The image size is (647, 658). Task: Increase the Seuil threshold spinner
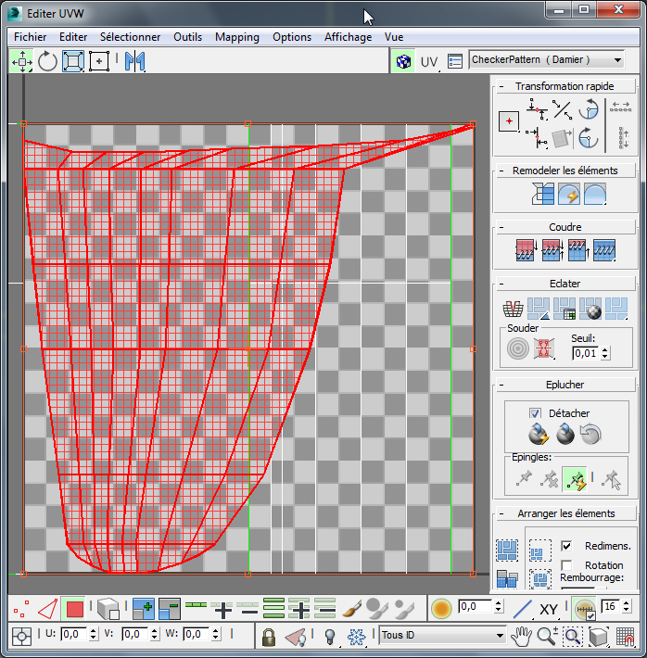click(x=605, y=350)
